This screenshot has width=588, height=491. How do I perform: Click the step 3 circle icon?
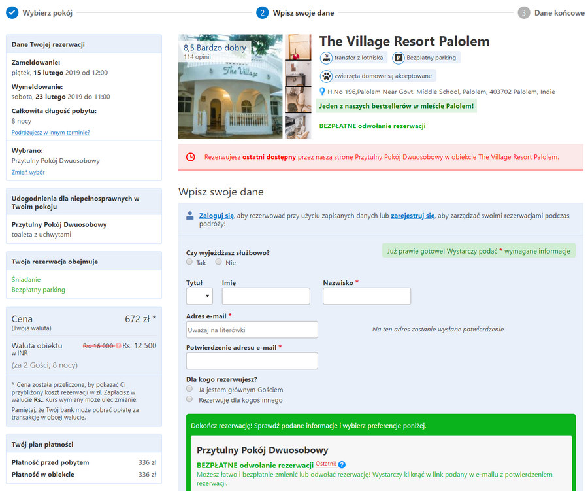tap(524, 13)
